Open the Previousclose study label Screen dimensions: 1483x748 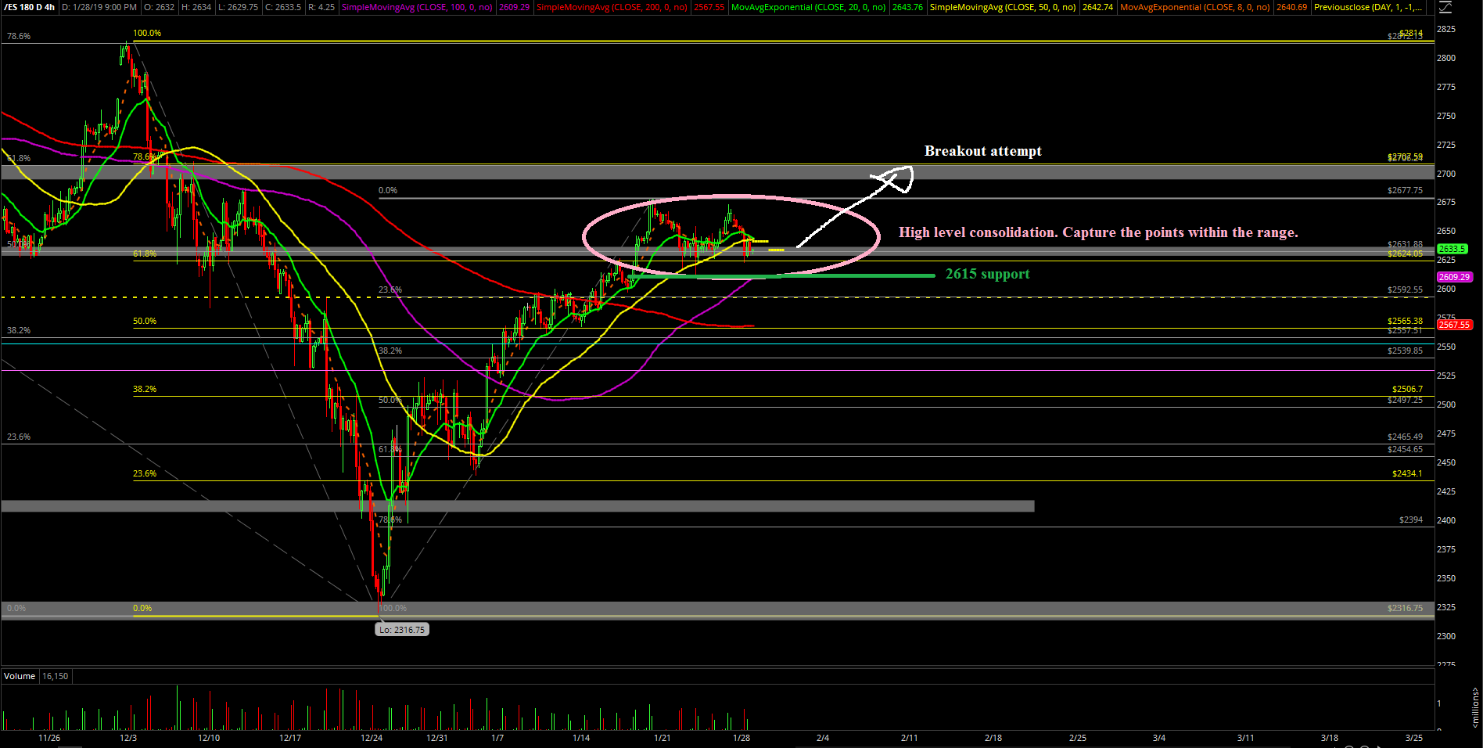1367,7
